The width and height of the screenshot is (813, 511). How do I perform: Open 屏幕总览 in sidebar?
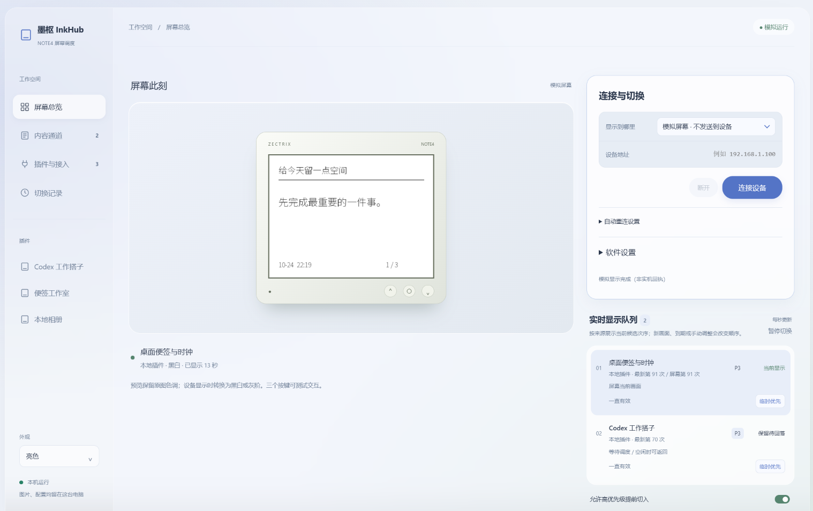pos(59,107)
